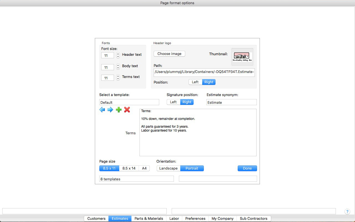Choose the 8.5 x 14 page size
The width and height of the screenshot is (355, 222).
[129, 168]
